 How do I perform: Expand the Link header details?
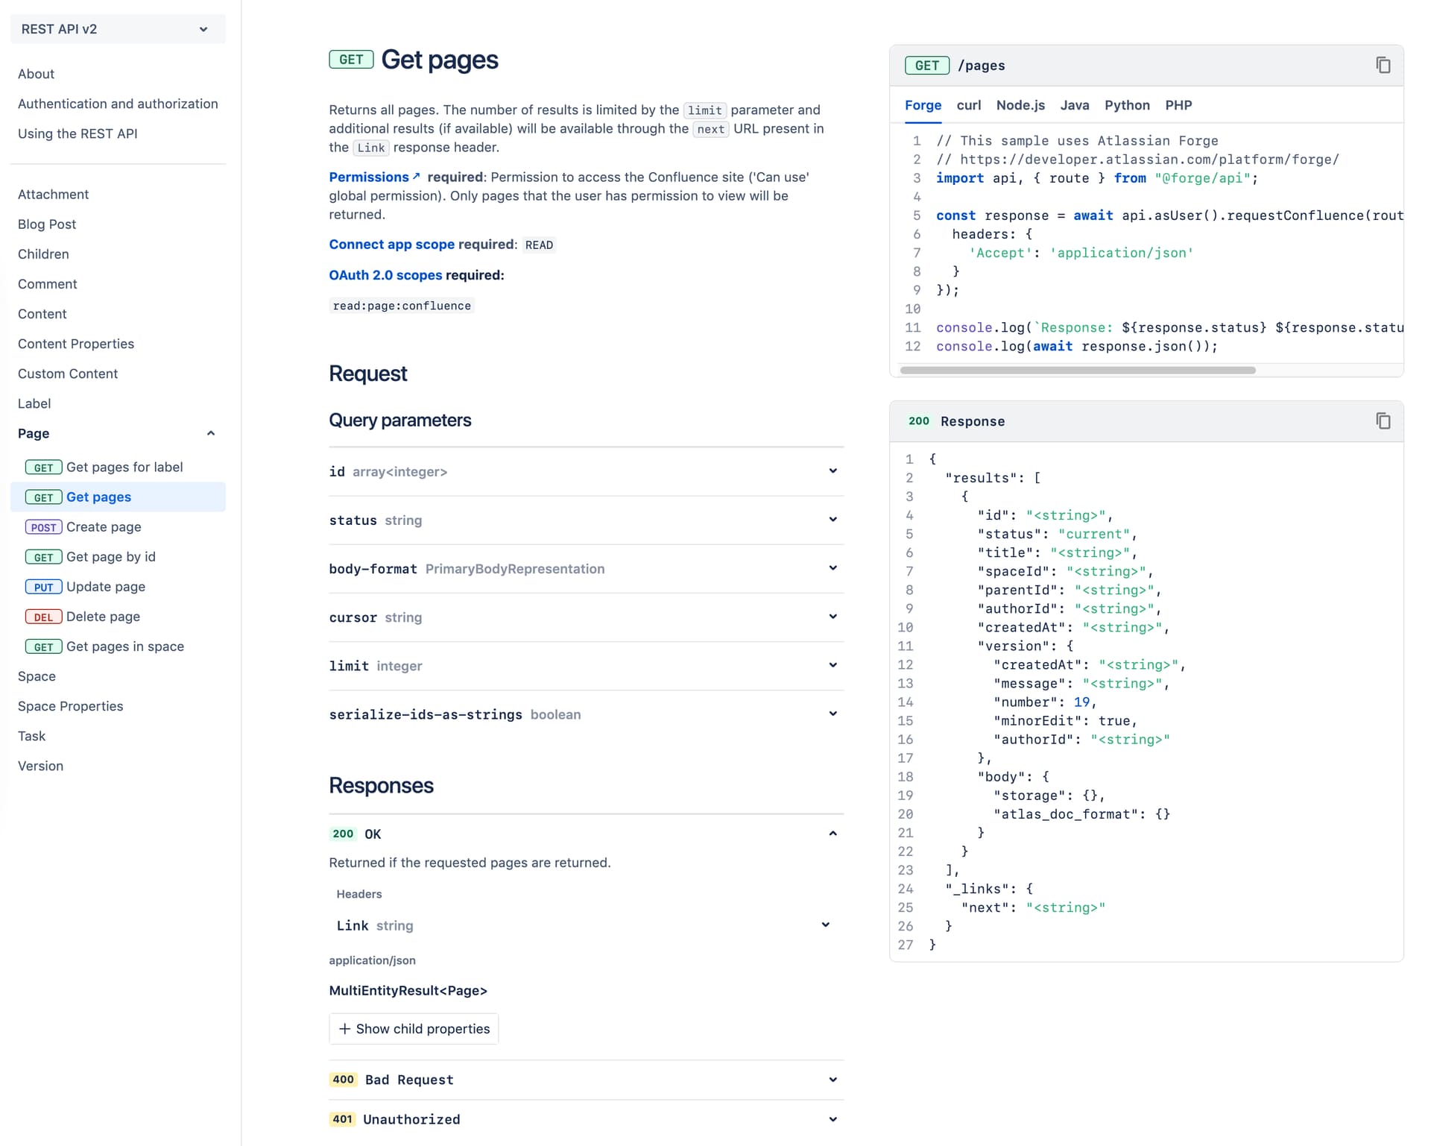click(x=825, y=925)
